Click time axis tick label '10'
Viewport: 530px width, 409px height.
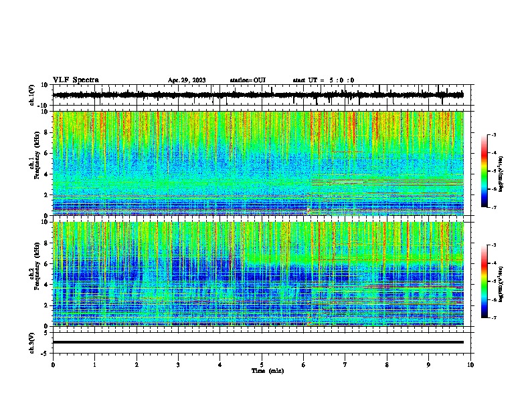(x=470, y=365)
